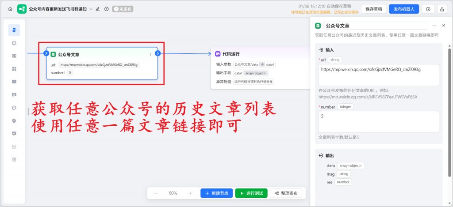This screenshot has width=453, height=207.
Task: Expand the workflow title dropdown chevron
Action: pos(91,9)
